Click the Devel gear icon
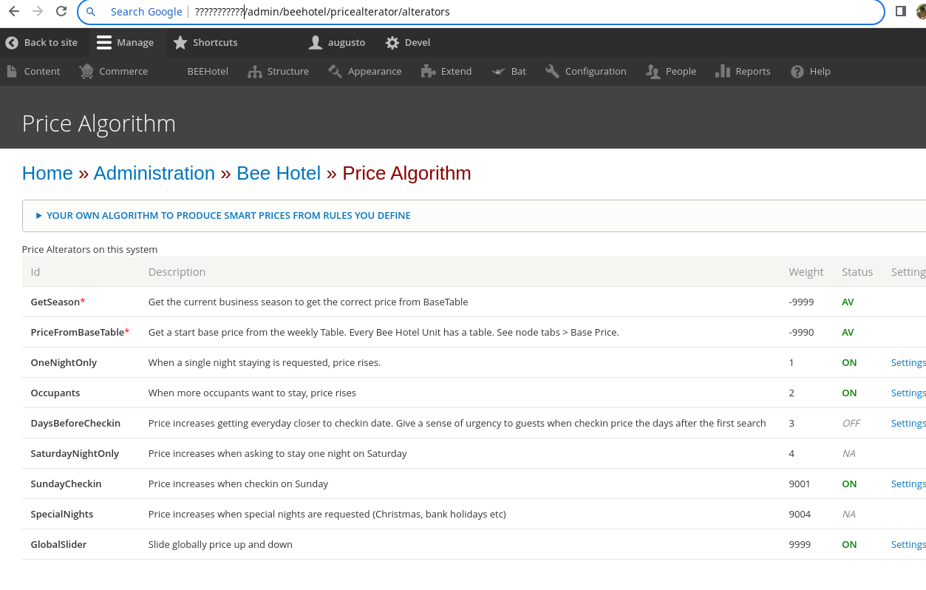The width and height of the screenshot is (926, 590). [x=392, y=43]
